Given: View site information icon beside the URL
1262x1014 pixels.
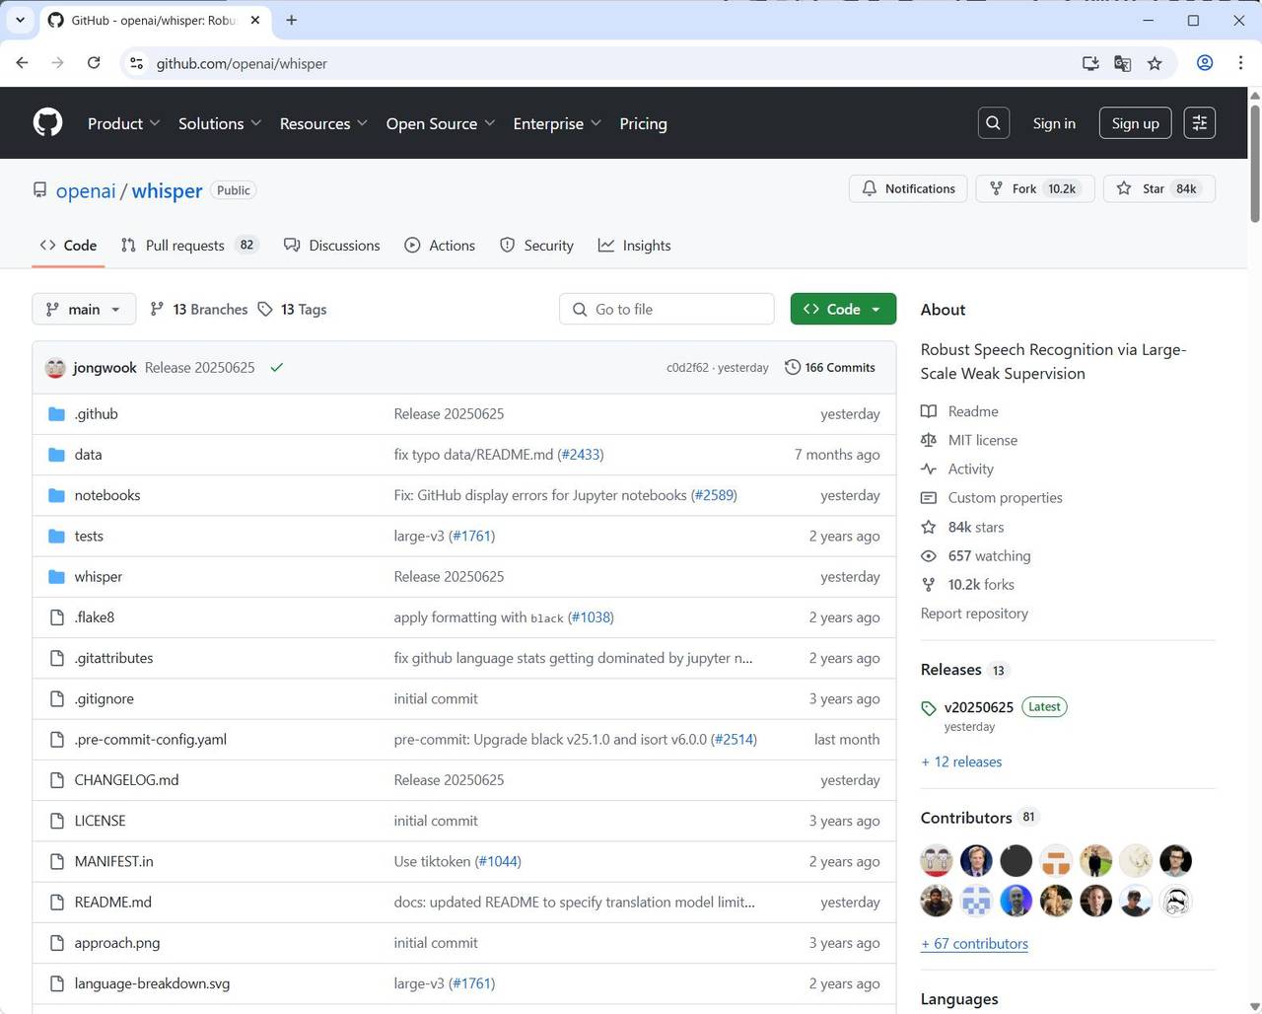Looking at the screenshot, I should [137, 63].
